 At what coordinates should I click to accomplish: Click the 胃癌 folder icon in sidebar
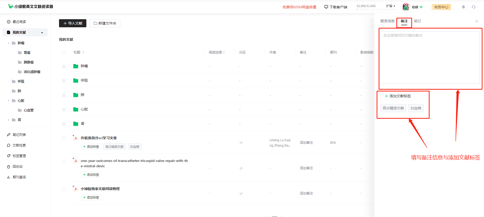click(20, 53)
